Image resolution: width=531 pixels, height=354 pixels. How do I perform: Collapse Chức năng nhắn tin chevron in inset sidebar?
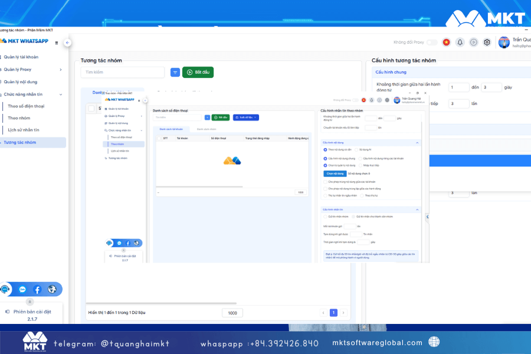tap(141, 130)
